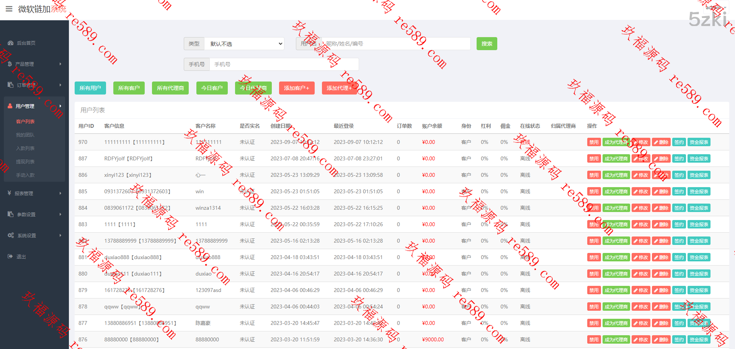The width and height of the screenshot is (735, 349).
Task: Open the 默认不选 type dropdown
Action: coord(244,44)
